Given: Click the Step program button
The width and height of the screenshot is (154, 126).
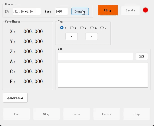Looking at the screenshot, I should click(137, 114).
